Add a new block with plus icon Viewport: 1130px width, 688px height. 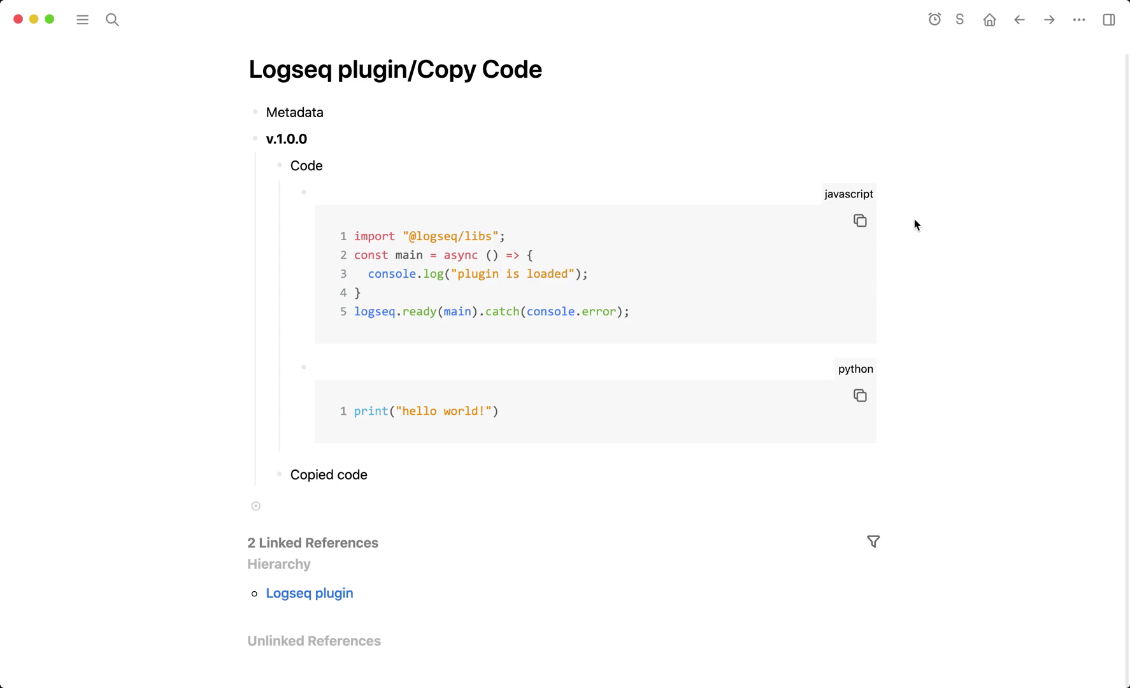[x=256, y=506]
